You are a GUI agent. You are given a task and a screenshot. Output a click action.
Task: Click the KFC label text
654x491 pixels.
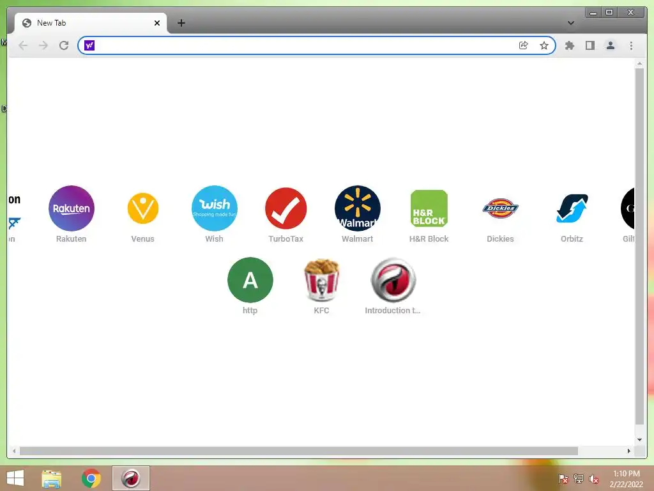tap(322, 310)
